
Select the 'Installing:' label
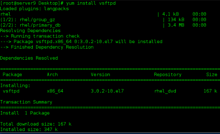click(15, 85)
